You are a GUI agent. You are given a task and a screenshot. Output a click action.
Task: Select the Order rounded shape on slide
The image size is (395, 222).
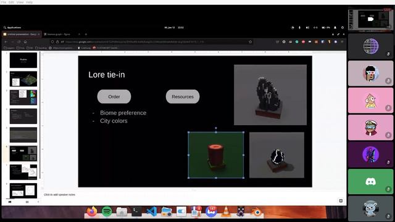[x=114, y=97]
